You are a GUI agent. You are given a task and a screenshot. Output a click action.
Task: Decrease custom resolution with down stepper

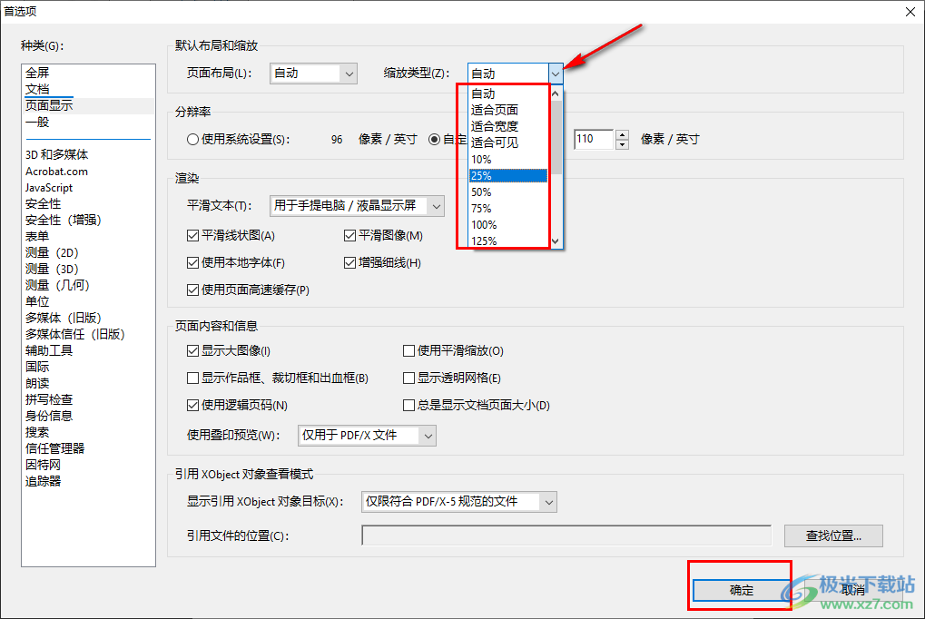[x=622, y=144]
